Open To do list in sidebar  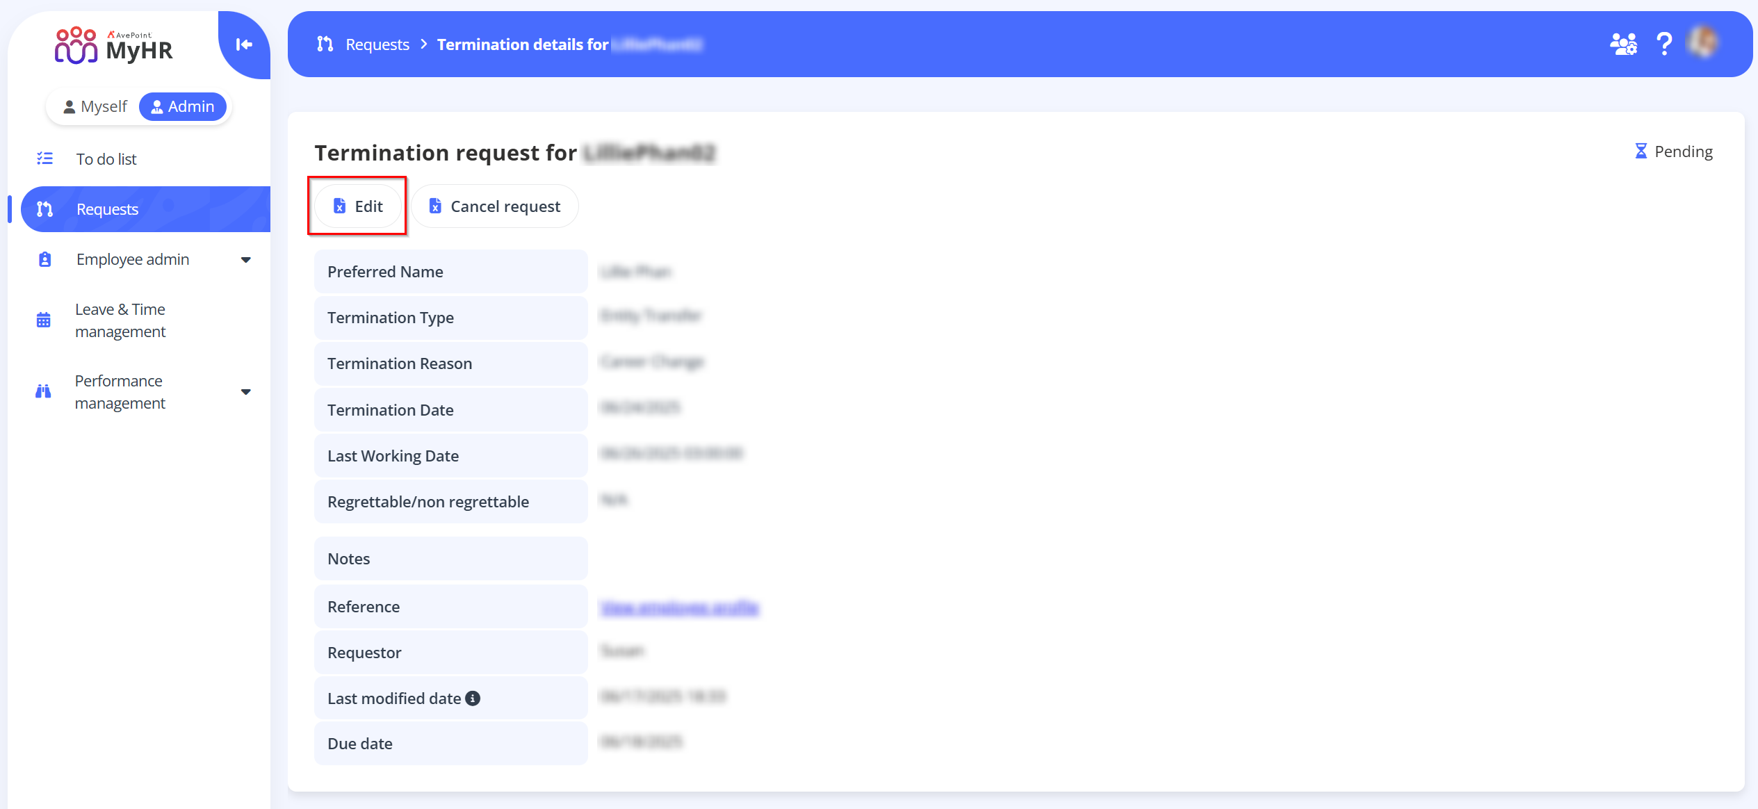[106, 159]
